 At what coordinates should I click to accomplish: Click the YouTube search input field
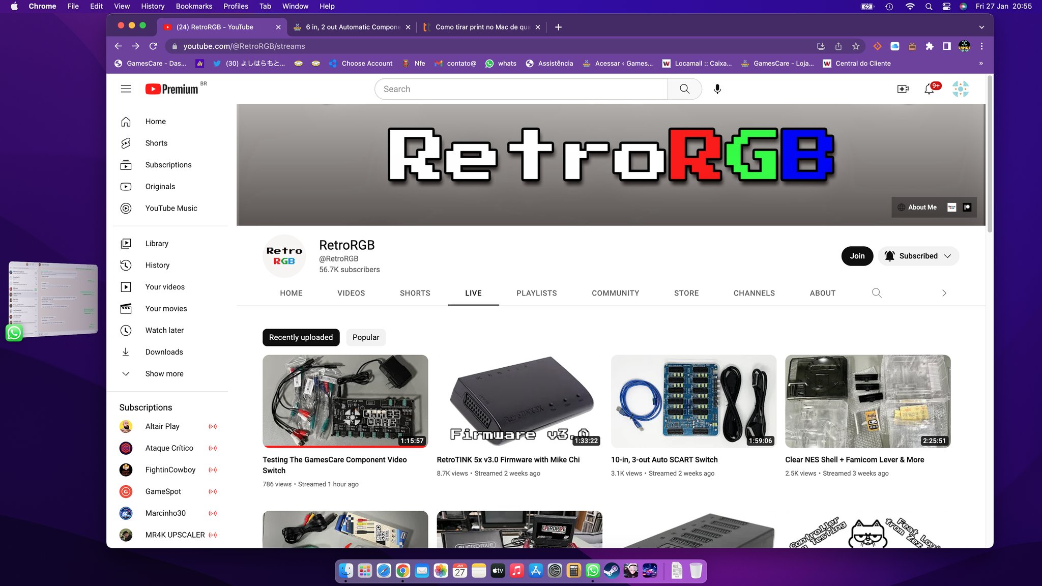[x=521, y=89]
